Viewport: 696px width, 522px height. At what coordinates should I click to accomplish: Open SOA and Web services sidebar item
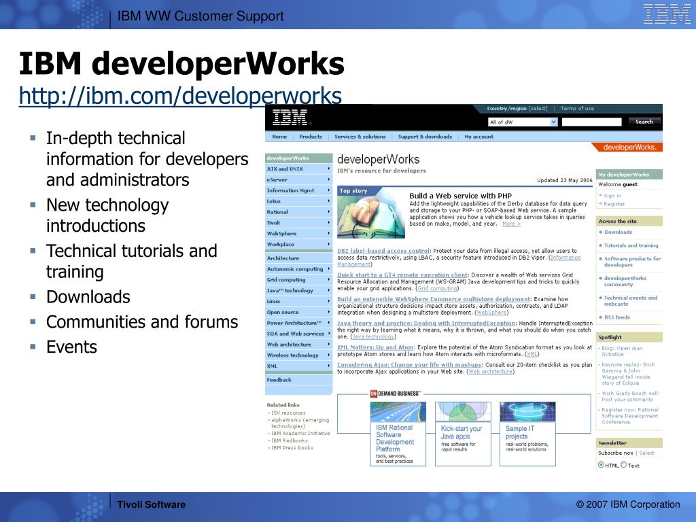pyautogui.click(x=299, y=333)
